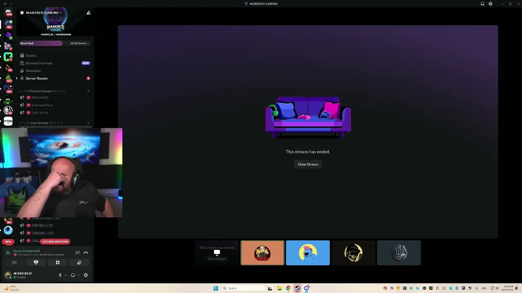Toggle noise suppression
The width and height of the screenshot is (522, 293).
pos(77,253)
